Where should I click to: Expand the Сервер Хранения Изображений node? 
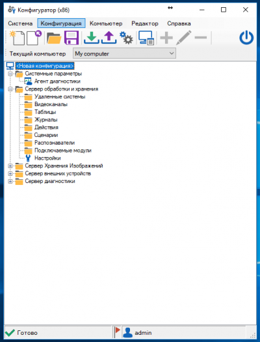10,166
